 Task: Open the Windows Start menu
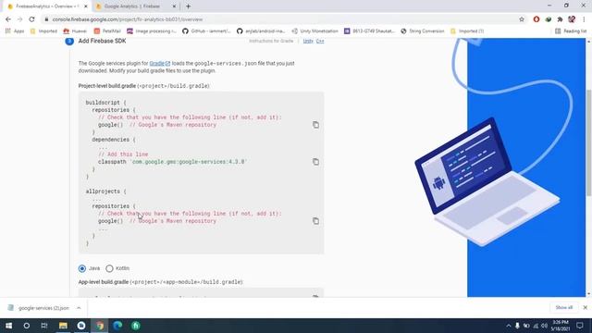8,326
